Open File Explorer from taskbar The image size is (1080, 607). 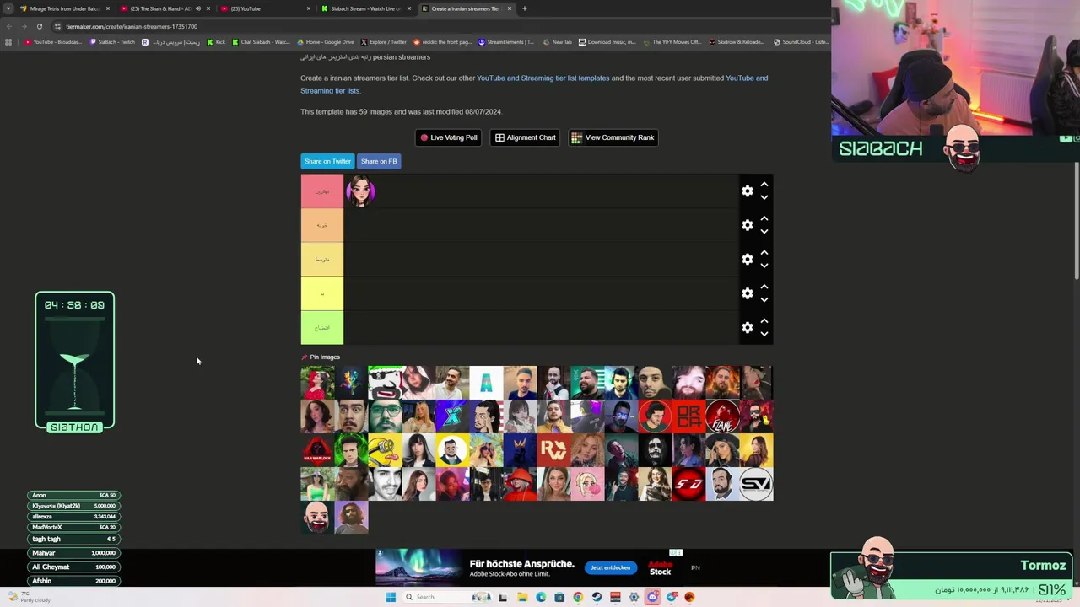522,597
